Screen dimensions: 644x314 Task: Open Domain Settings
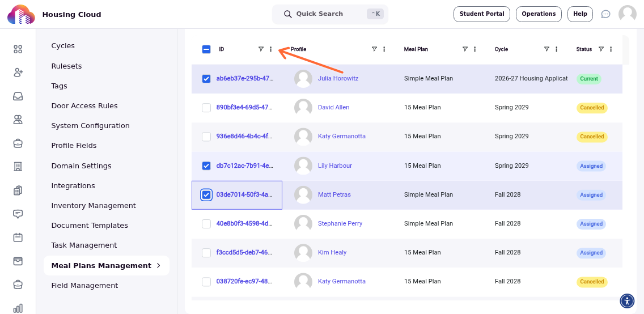81,166
